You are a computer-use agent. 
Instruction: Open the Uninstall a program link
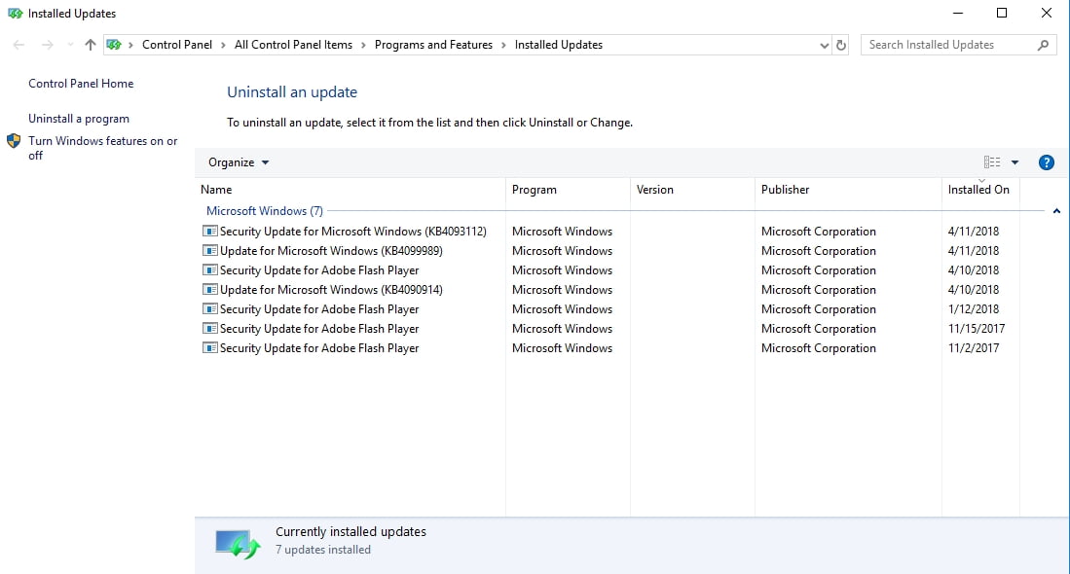point(78,118)
